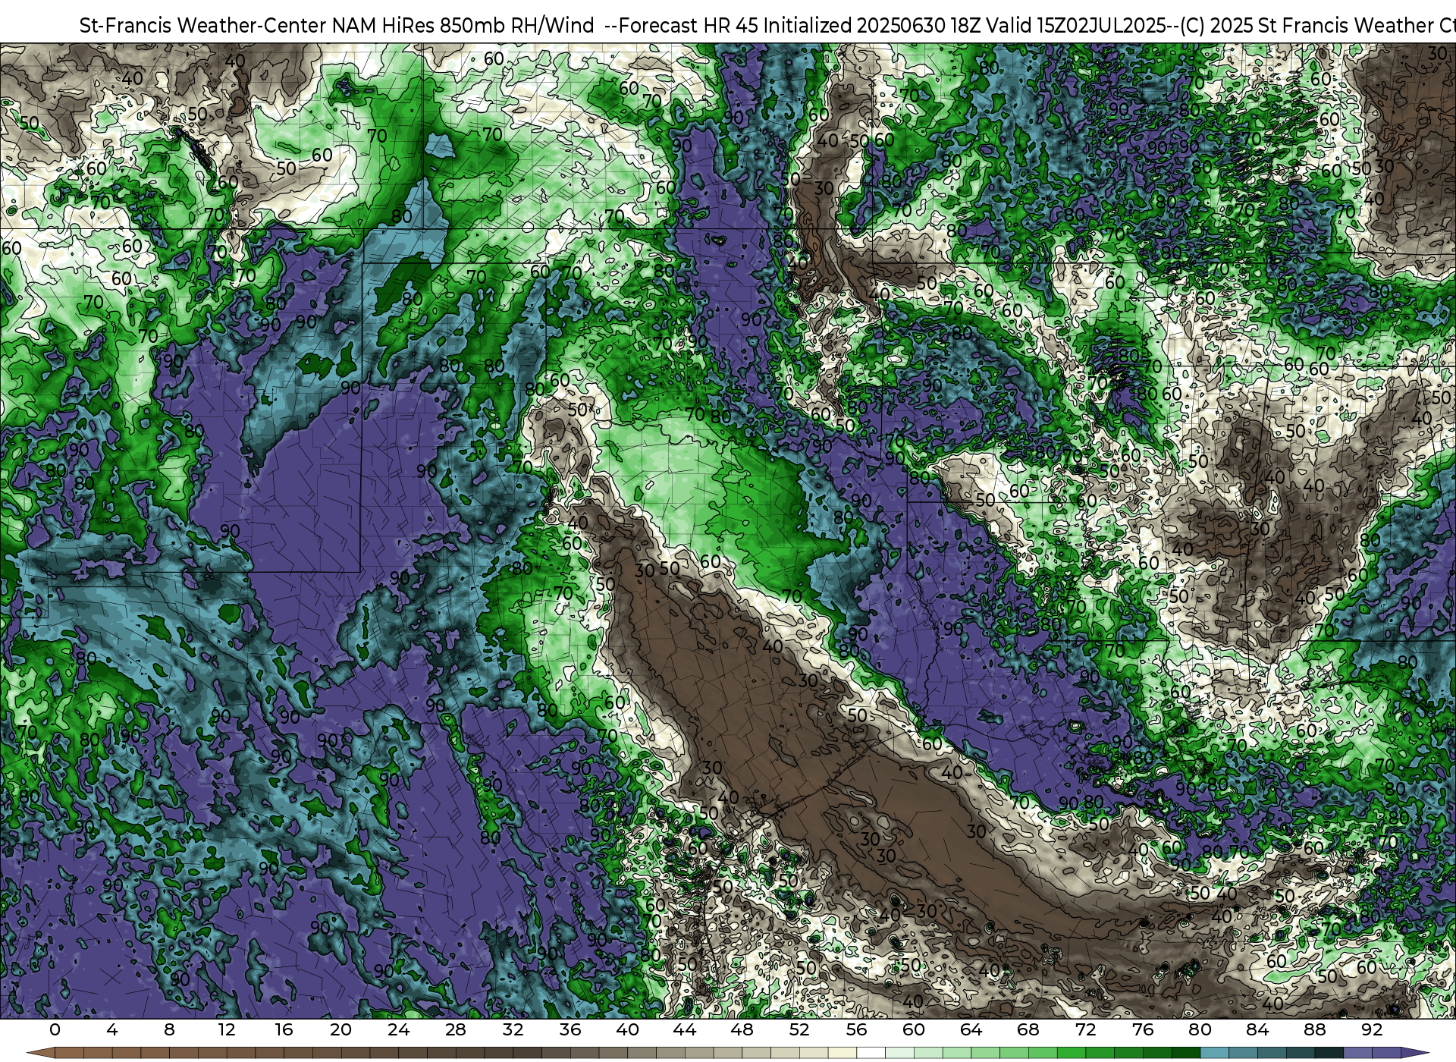Image resolution: width=1456 pixels, height=1062 pixels.
Task: Click the "68" label on the legend scale
Action: point(1028,1030)
